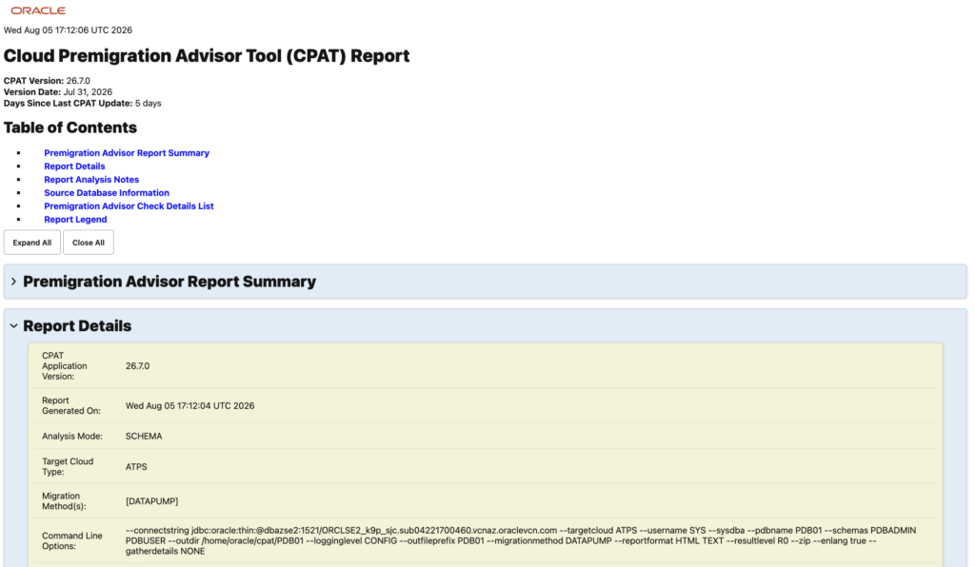Image resolution: width=975 pixels, height=567 pixels.
Task: Click the ATPS target cloud value
Action: click(136, 466)
